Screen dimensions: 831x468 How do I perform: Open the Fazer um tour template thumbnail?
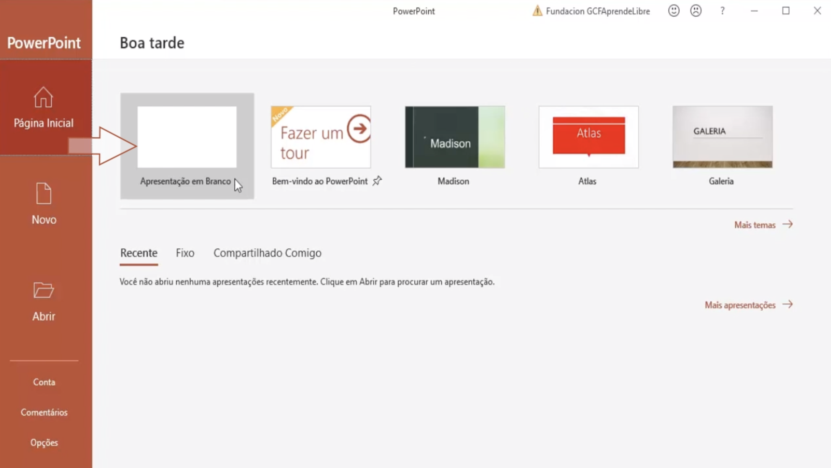(x=321, y=137)
